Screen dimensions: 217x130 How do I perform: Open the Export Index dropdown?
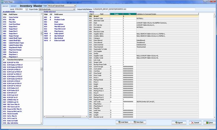(57, 9)
